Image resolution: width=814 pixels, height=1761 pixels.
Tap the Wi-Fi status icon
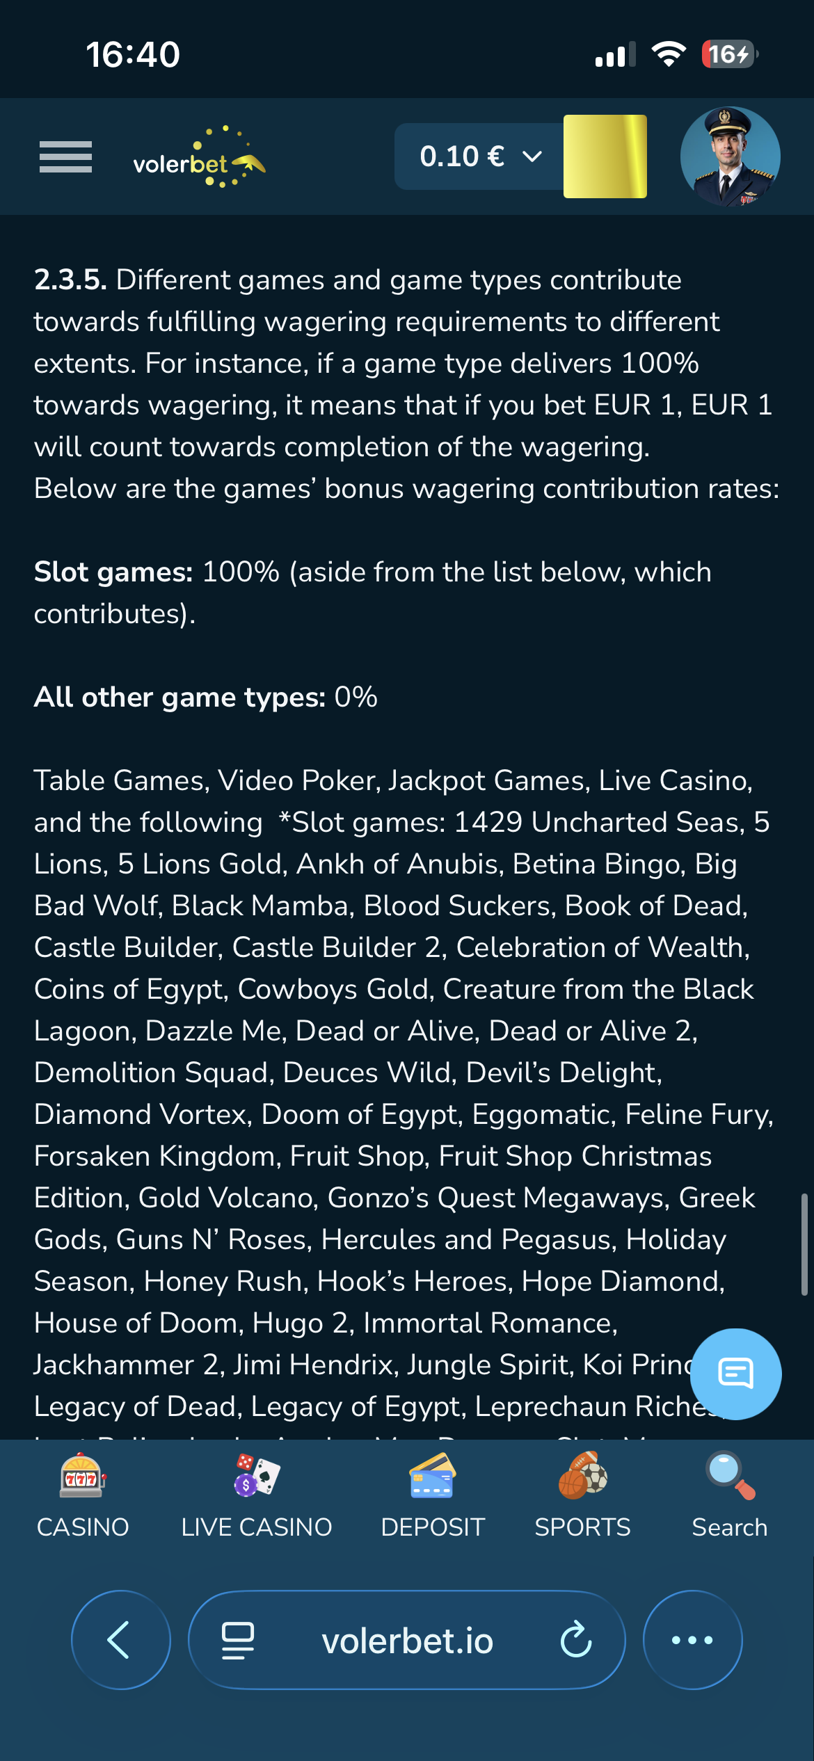point(669,54)
